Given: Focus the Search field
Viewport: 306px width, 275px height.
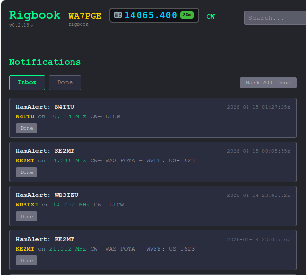Looking at the screenshot, I should pyautogui.click(x=275, y=18).
